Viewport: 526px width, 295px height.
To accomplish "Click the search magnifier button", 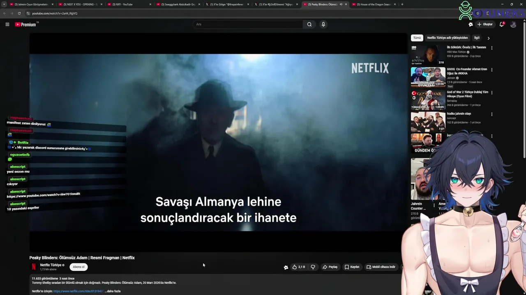I will click(309, 24).
